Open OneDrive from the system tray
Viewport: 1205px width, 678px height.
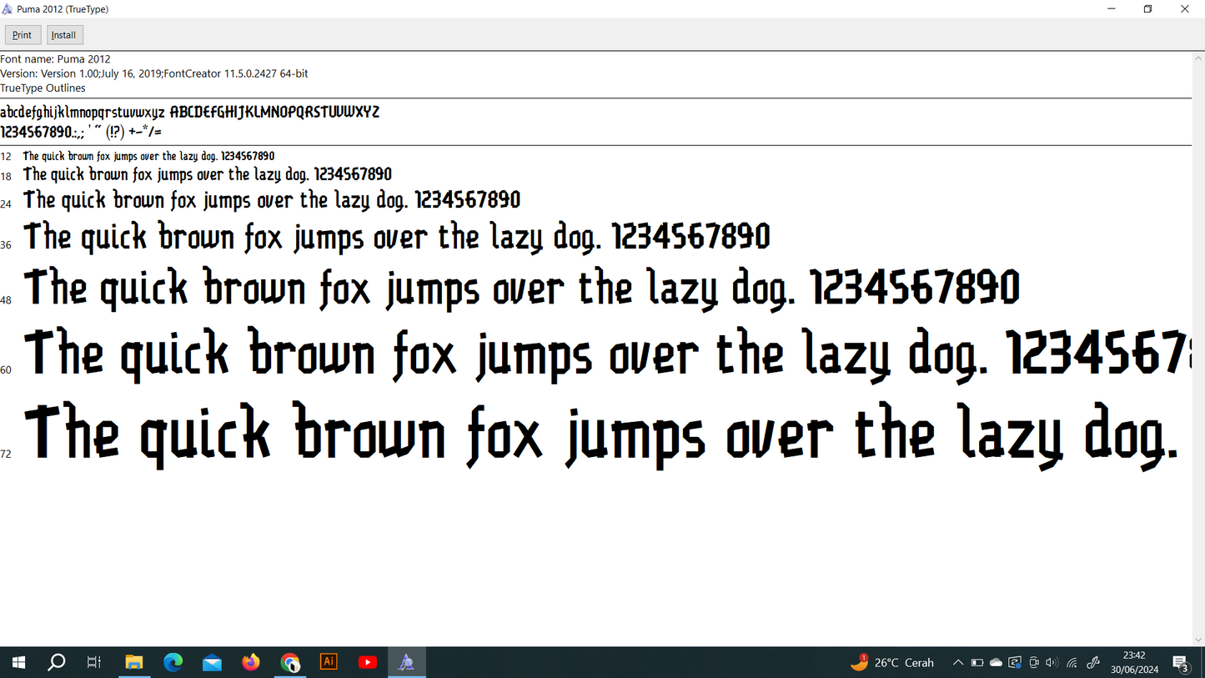click(996, 661)
